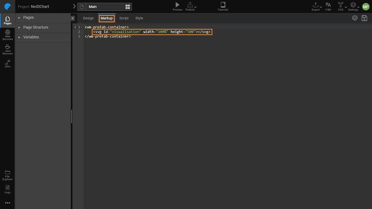
Task: Open the Tutorials icon
Action: coord(223,5)
